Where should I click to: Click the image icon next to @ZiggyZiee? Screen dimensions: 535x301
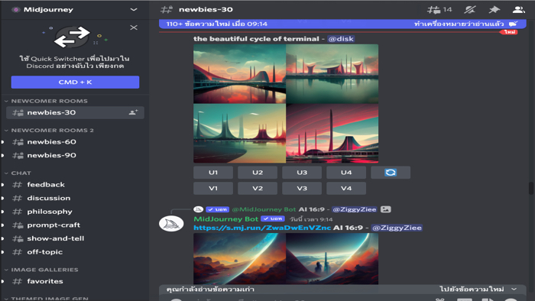point(385,209)
